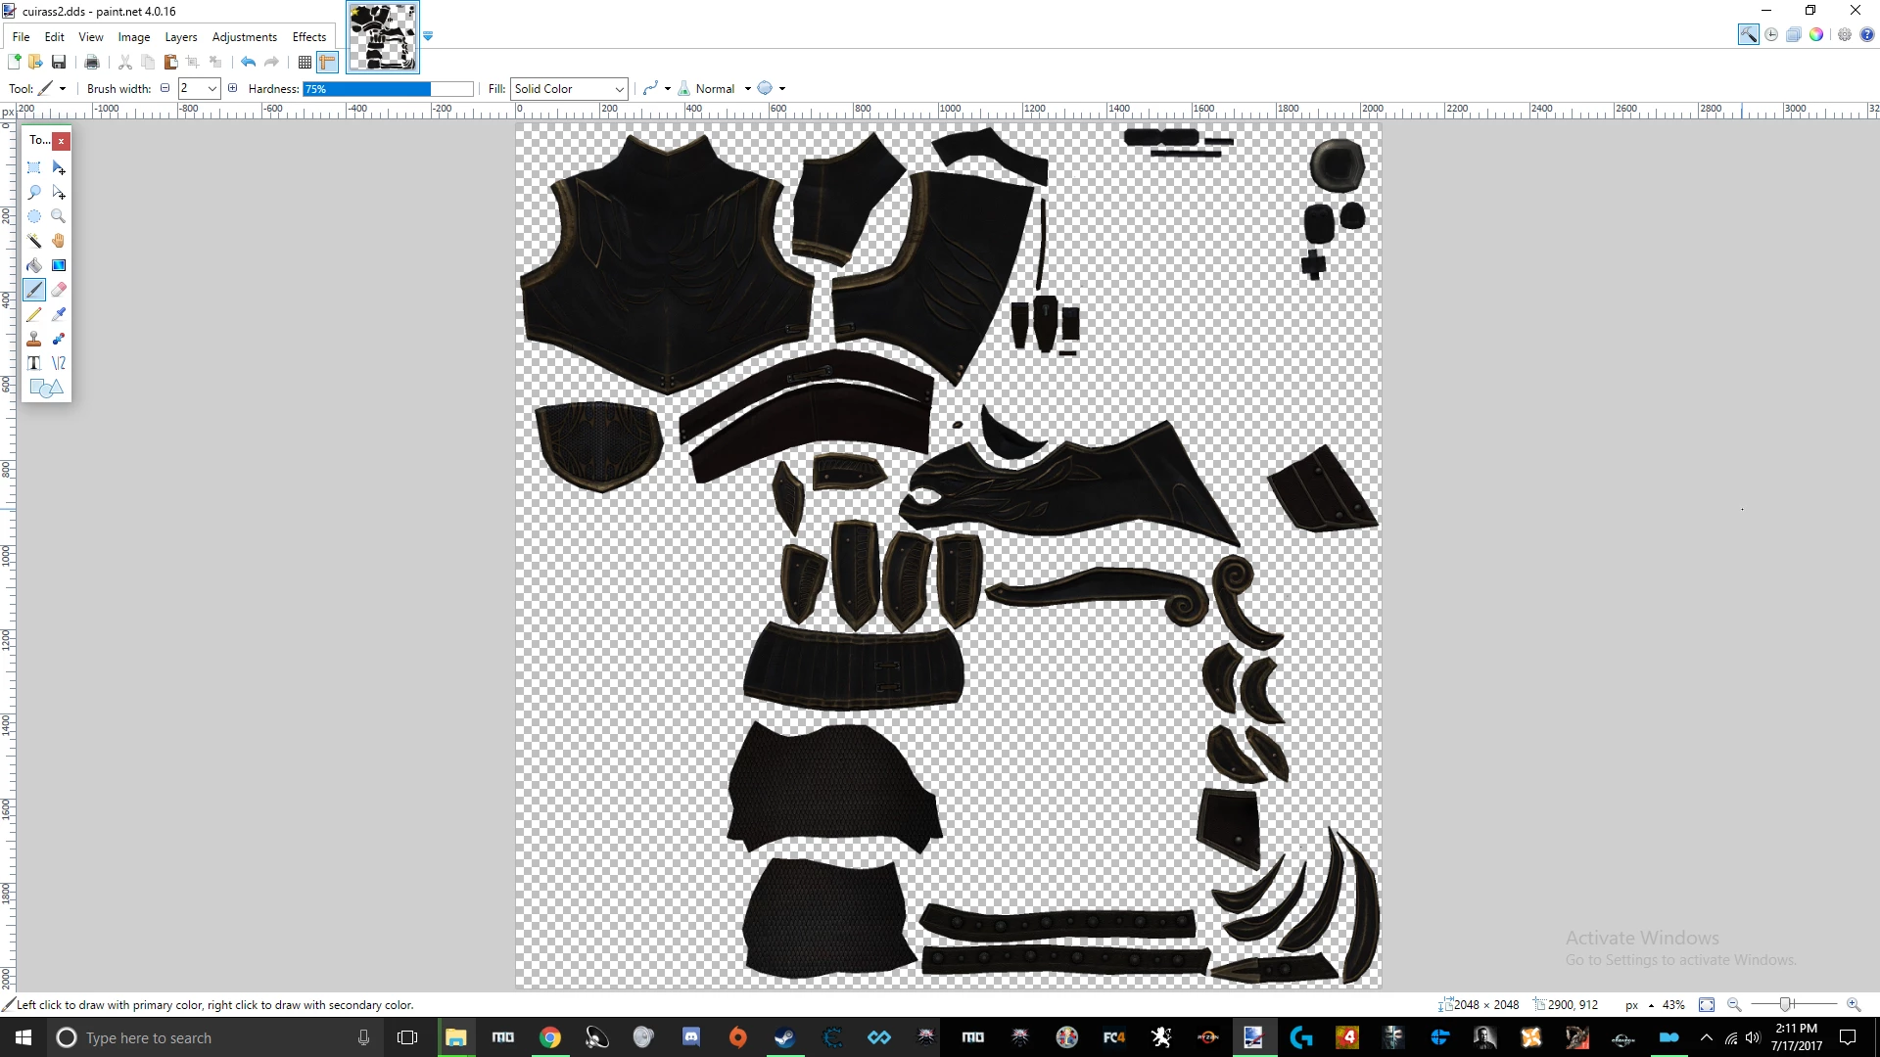Toggle the History window clock button
Image resolution: width=1880 pixels, height=1057 pixels.
1771,34
